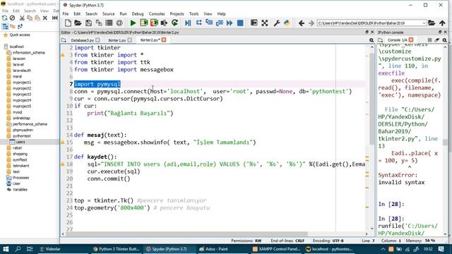Click warning marker on line 15
452x254 pixels.
[x=63, y=143]
